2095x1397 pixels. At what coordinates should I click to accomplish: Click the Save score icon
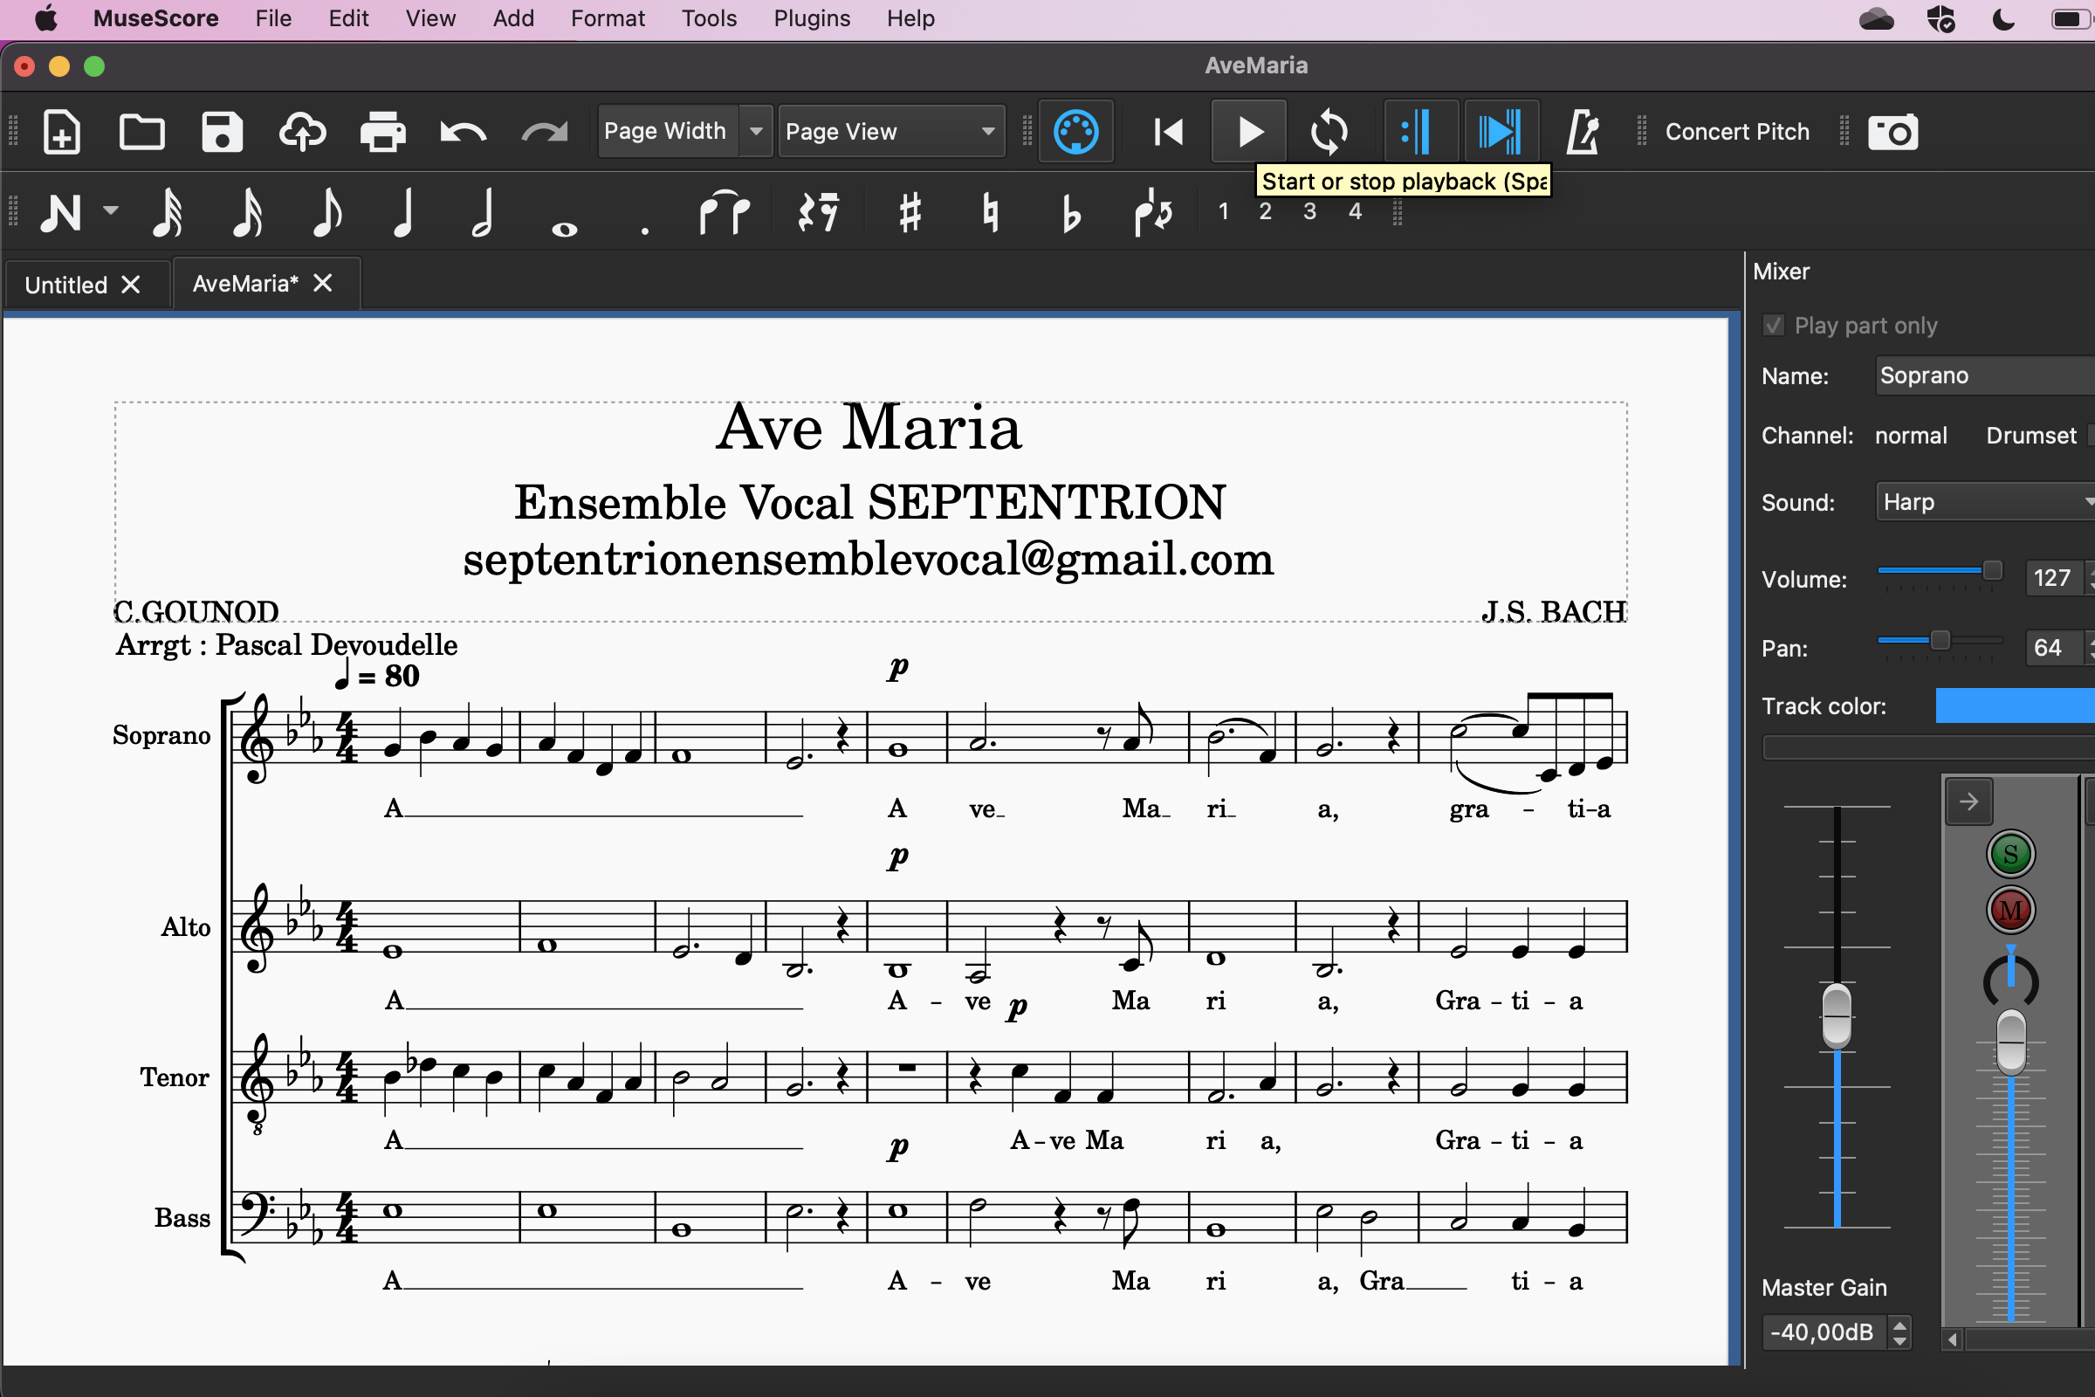[222, 132]
